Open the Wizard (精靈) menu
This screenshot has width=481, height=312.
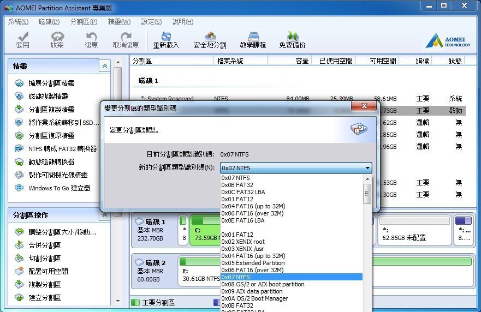coord(119,22)
